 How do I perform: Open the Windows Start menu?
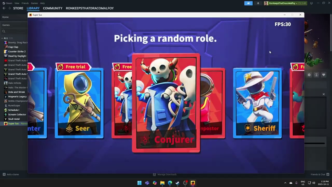click(x=139, y=183)
